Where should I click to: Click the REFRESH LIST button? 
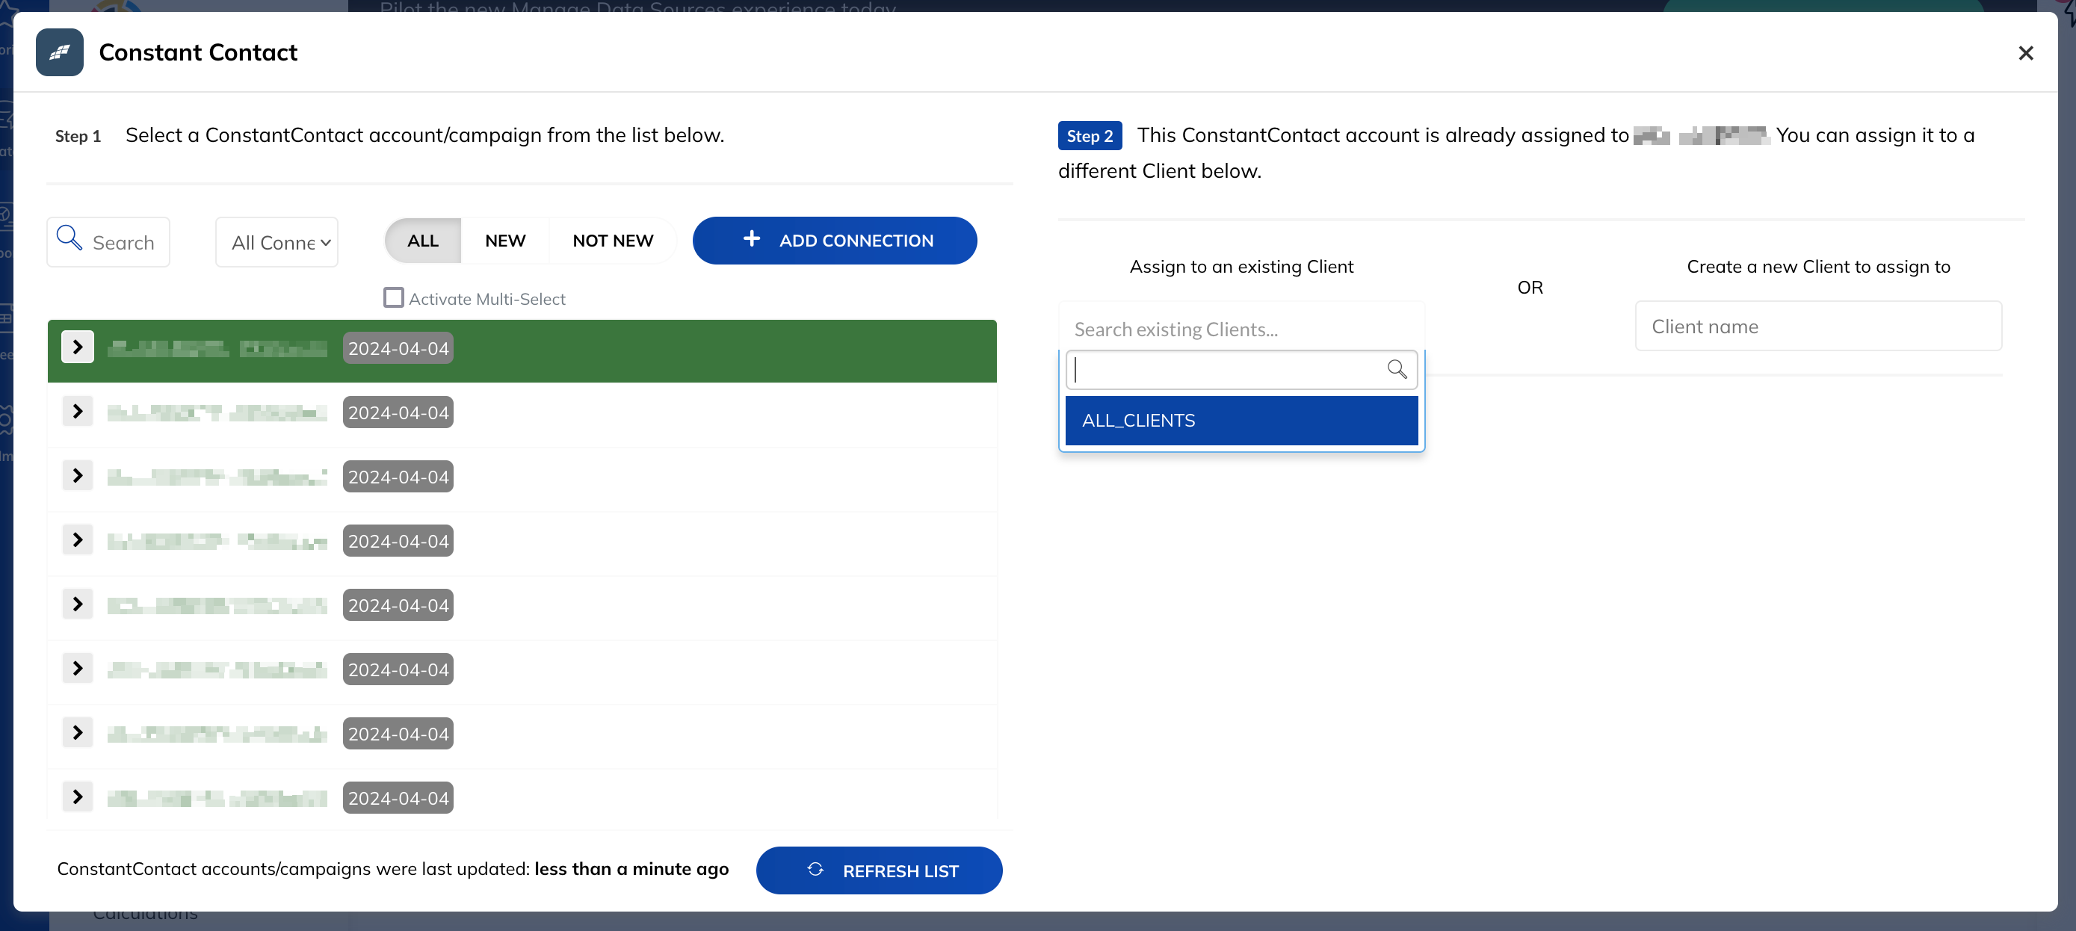click(878, 870)
